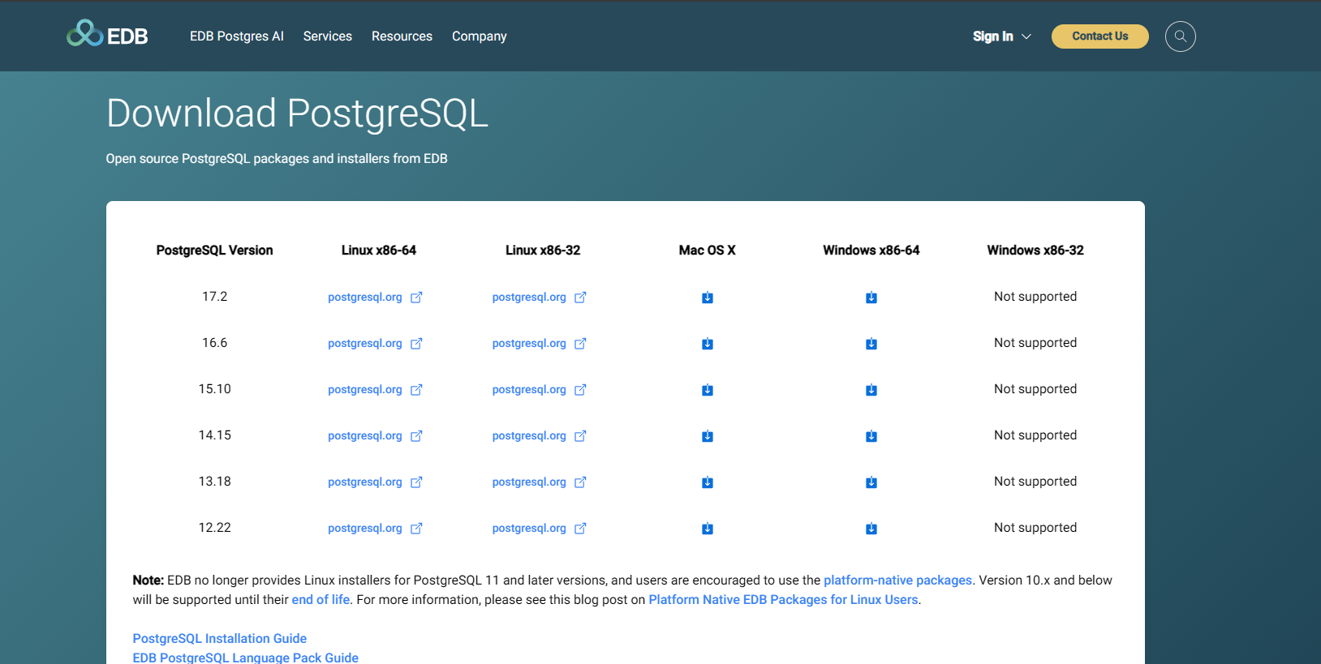Open postgresql.org link for 12.22 Linux x86-32

539,529
